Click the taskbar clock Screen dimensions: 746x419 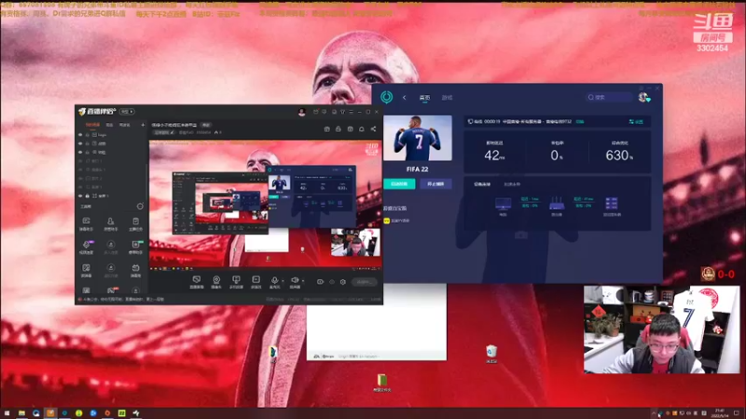[x=718, y=412]
